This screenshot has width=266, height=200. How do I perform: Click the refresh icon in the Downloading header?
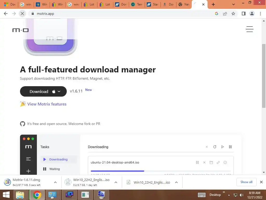tap(215, 147)
